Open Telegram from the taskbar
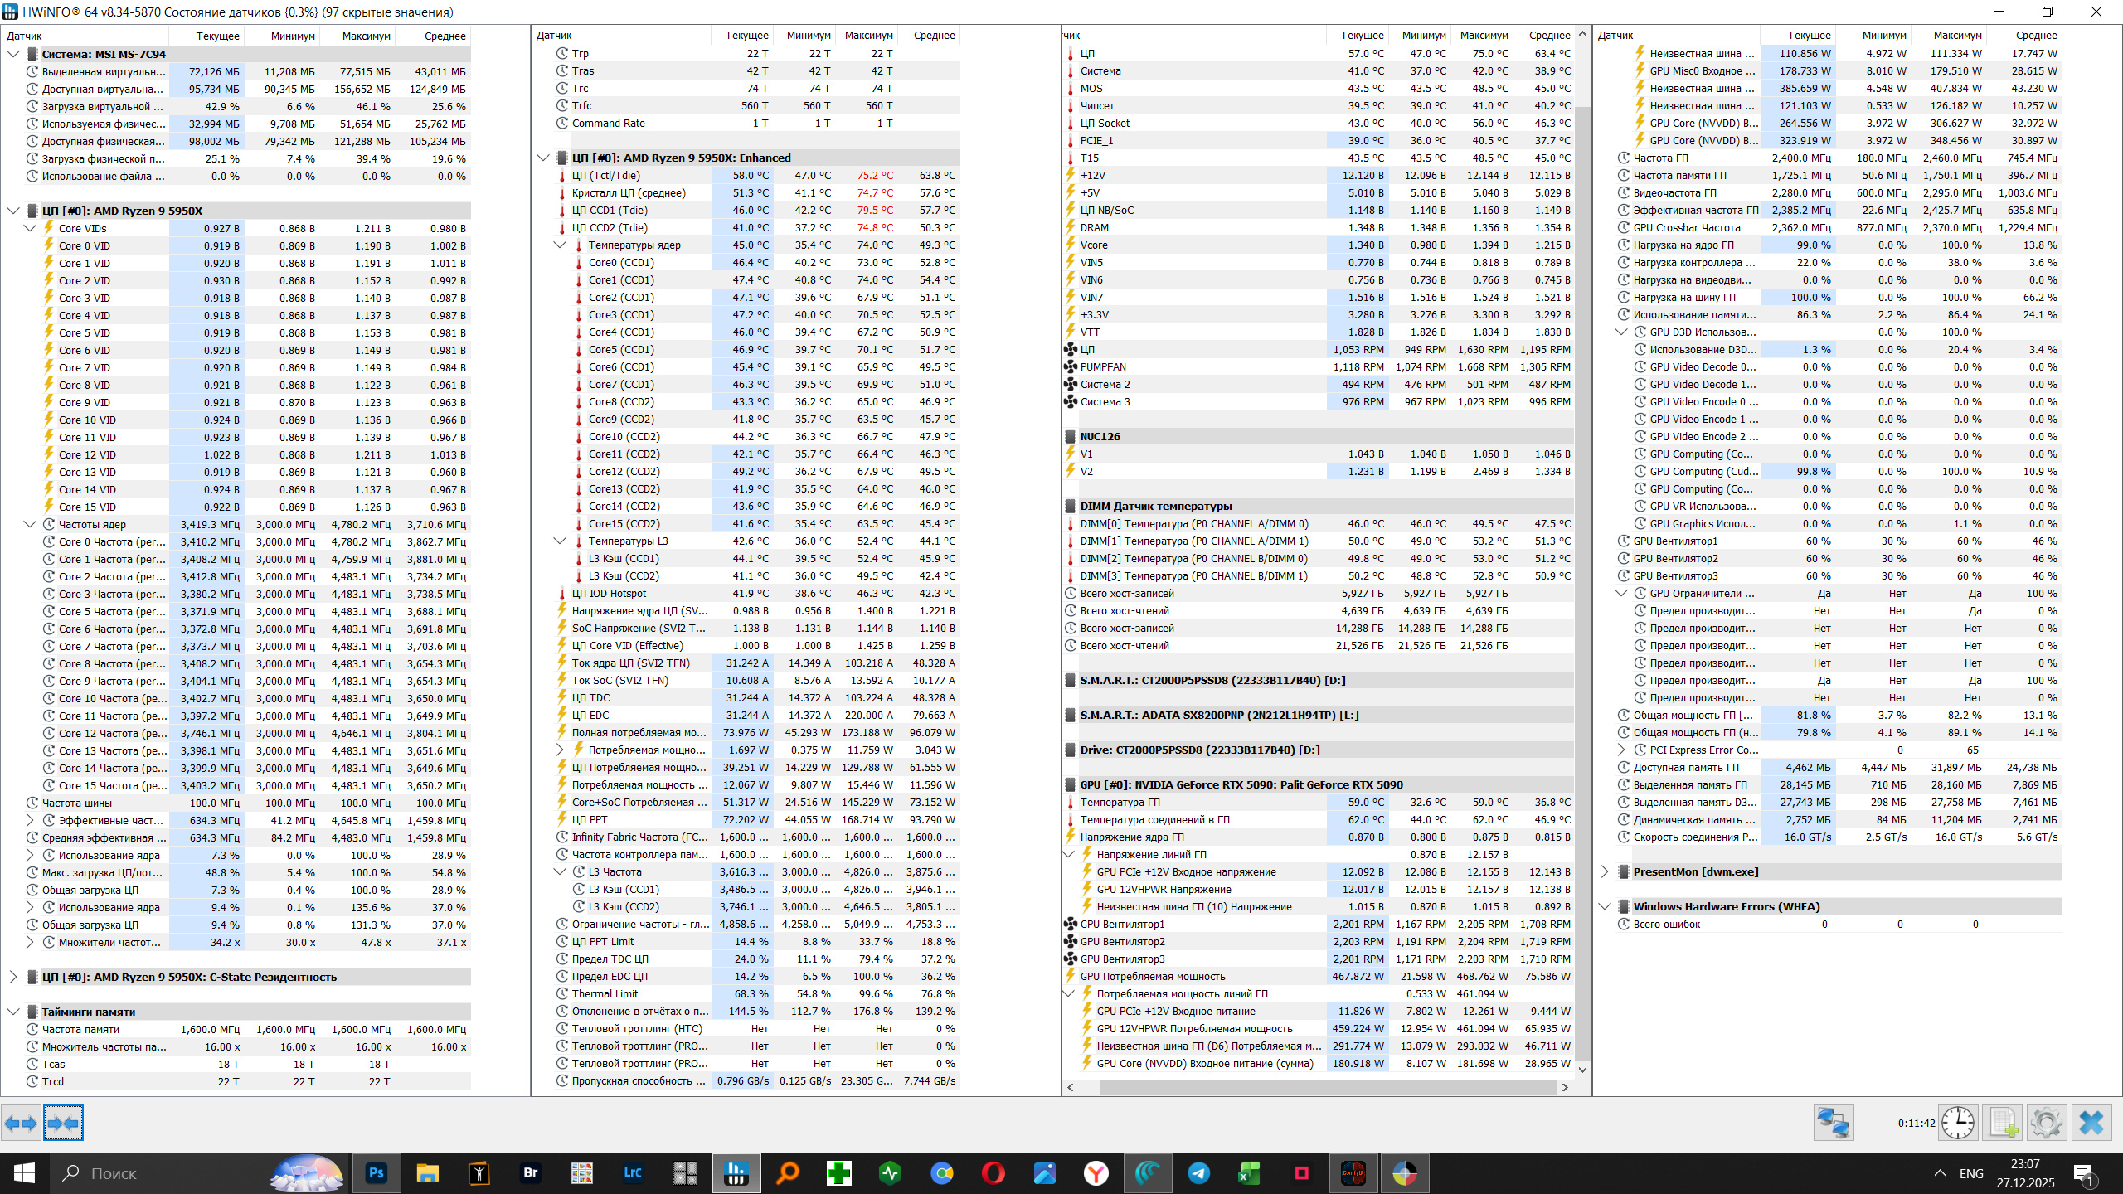This screenshot has height=1194, width=2123. 1198,1173
